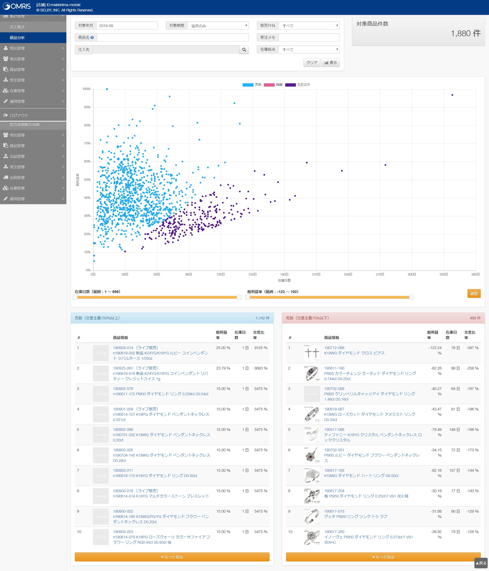Click the クリア button
Screen dimensions: 489x571
(x=312, y=63)
